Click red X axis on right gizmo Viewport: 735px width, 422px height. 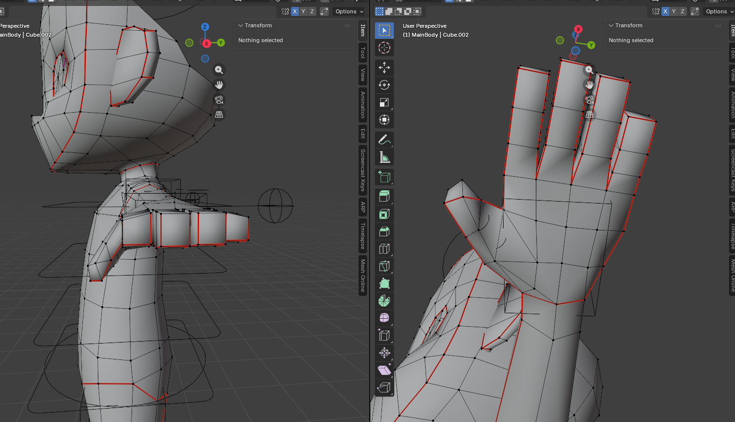click(x=578, y=29)
